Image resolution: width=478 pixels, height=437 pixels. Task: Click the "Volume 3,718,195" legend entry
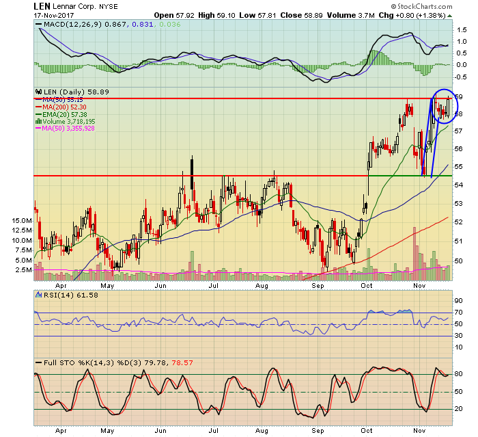coord(68,121)
